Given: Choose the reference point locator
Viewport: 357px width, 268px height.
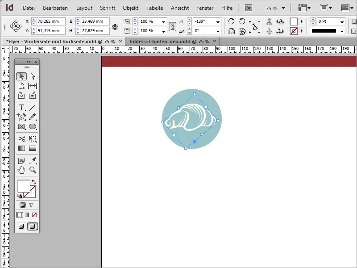Looking at the screenshot, I should (16, 26).
